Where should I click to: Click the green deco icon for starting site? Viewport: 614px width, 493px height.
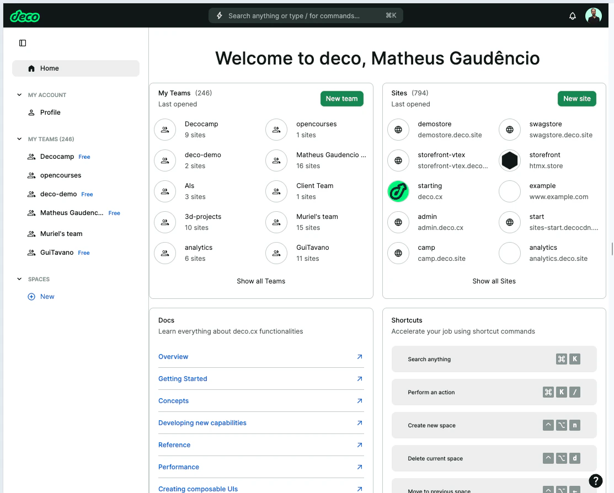pos(398,191)
